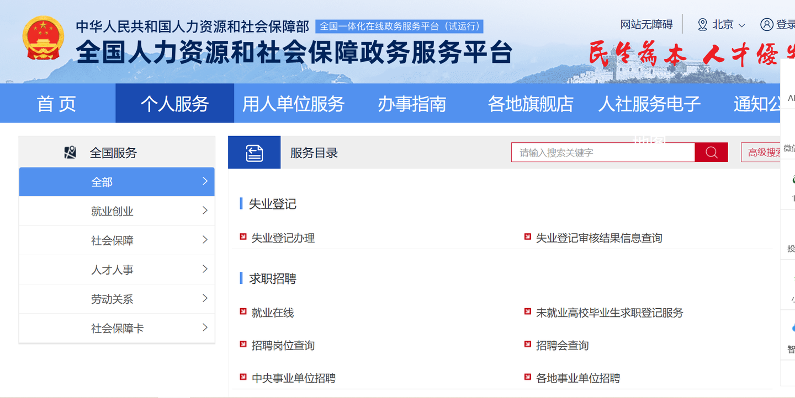The width and height of the screenshot is (795, 398).
Task: Click the red arrow icon beside 失业登记办理
Action: click(243, 237)
